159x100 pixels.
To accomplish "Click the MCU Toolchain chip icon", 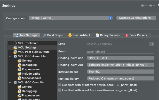I will [15, 43].
